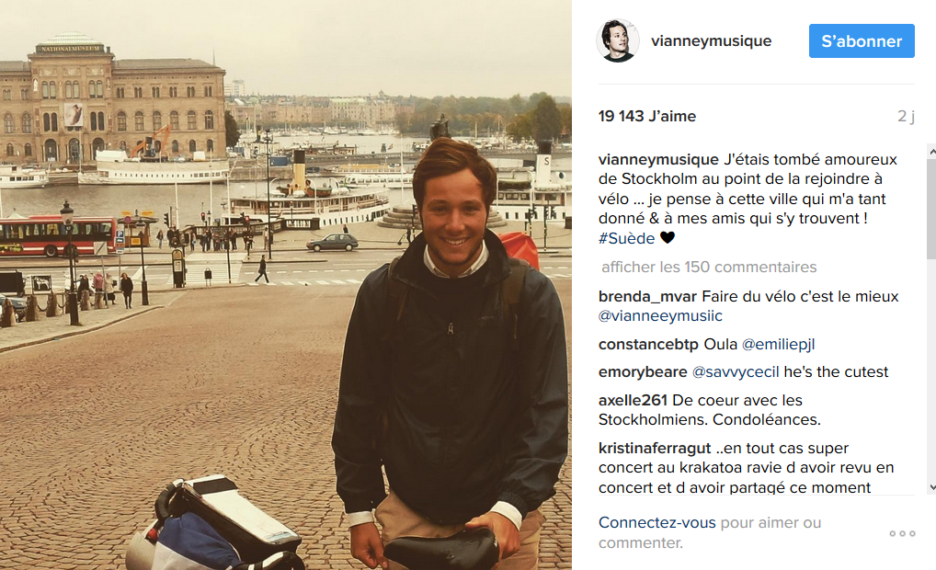Open @vianneeymusiic mention link
The image size is (936, 570).
660,315
